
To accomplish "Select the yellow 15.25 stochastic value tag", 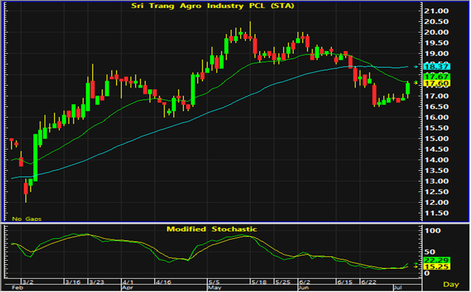I will point(436,267).
